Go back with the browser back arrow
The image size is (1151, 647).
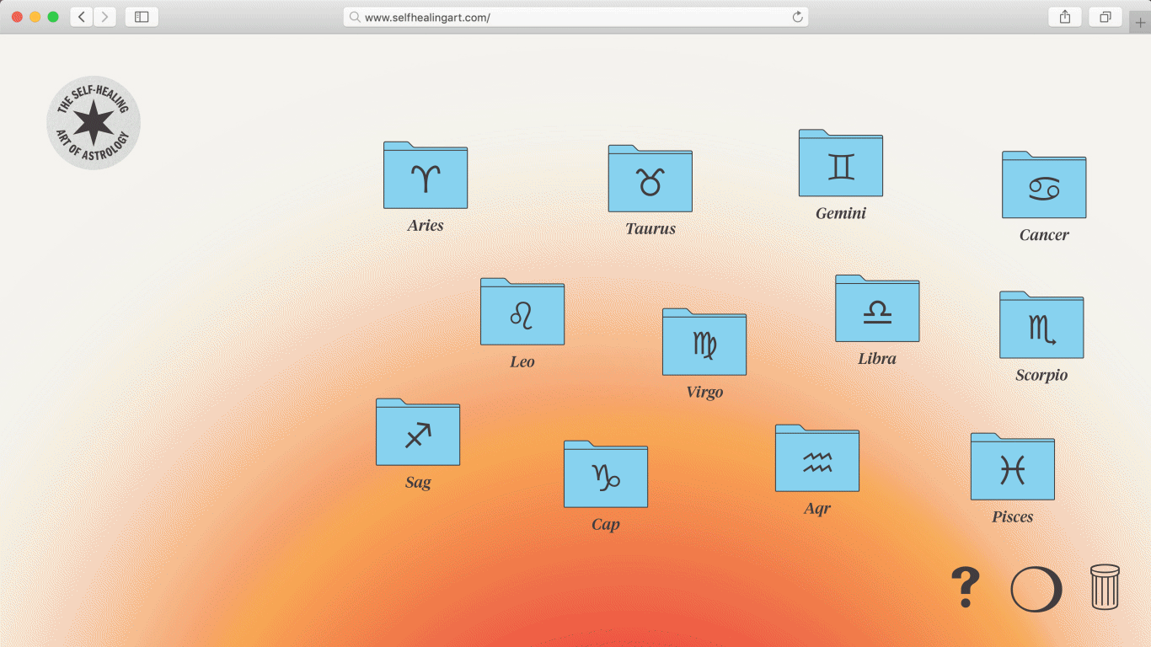tap(82, 17)
